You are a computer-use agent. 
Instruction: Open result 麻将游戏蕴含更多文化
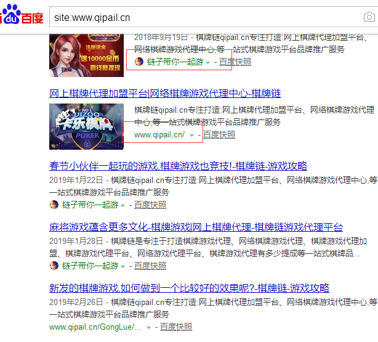196,227
